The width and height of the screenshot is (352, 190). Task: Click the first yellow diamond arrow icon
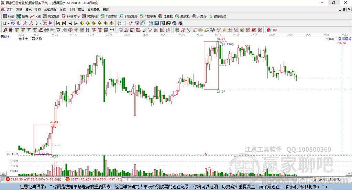(x=82, y=23)
